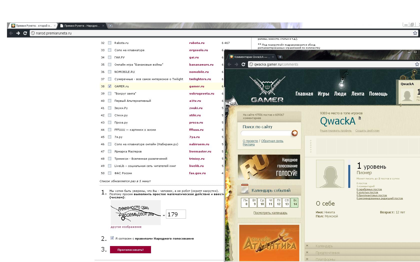The image size is (420, 262).
Task: Click the Проголосовать! button
Action: (x=130, y=250)
